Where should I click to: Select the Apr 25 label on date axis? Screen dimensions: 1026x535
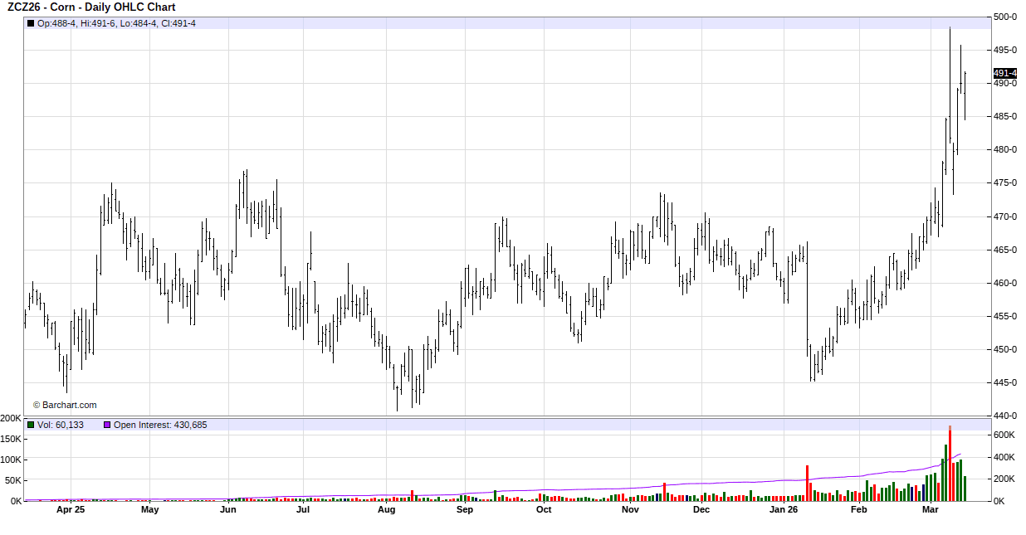pos(71,510)
